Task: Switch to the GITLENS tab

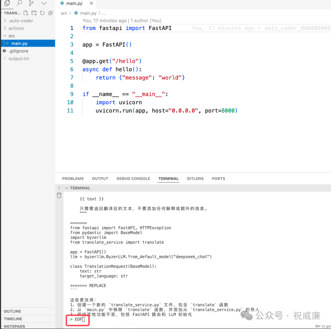Action: coord(195,179)
